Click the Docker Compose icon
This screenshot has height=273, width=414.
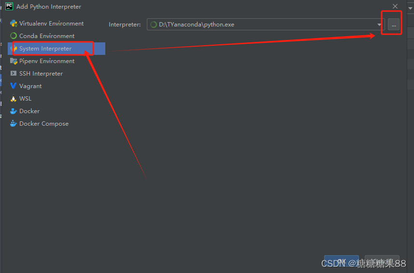[14, 123]
